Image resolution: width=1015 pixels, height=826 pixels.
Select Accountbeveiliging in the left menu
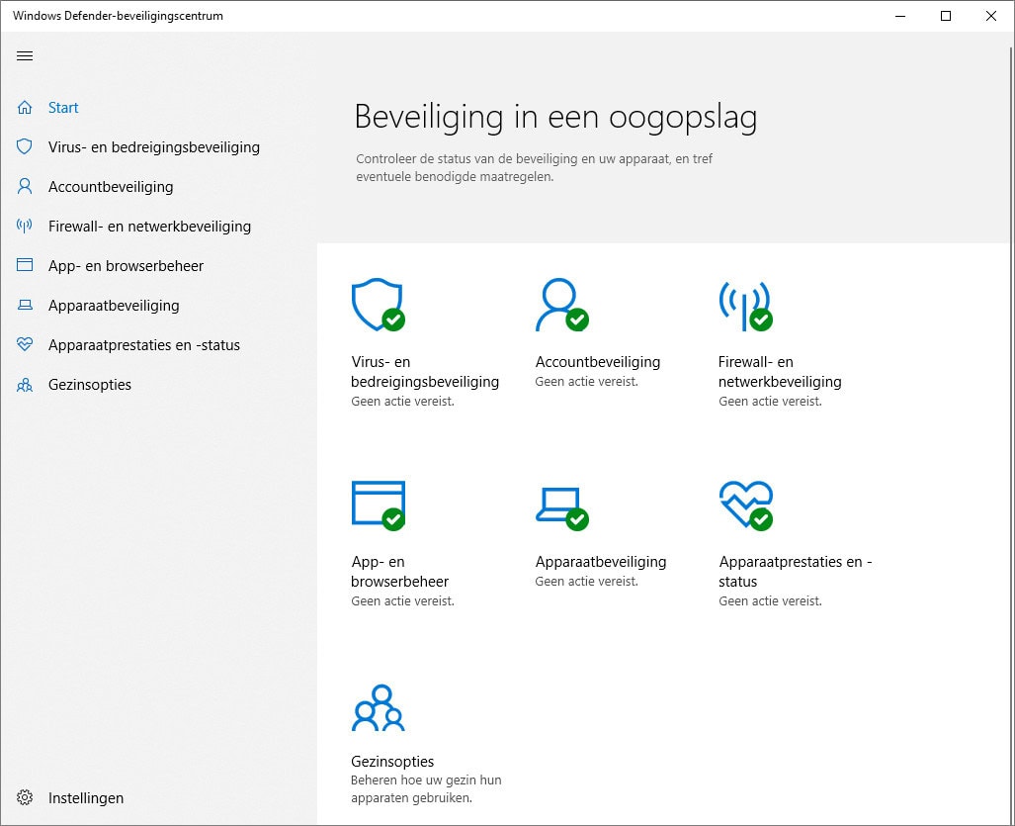(x=111, y=186)
